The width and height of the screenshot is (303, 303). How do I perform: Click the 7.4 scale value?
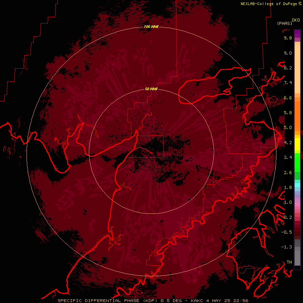coord(288,83)
